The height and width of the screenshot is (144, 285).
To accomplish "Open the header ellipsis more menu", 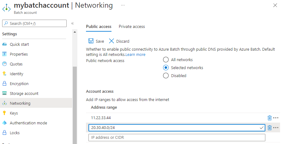I will click(x=123, y=5).
